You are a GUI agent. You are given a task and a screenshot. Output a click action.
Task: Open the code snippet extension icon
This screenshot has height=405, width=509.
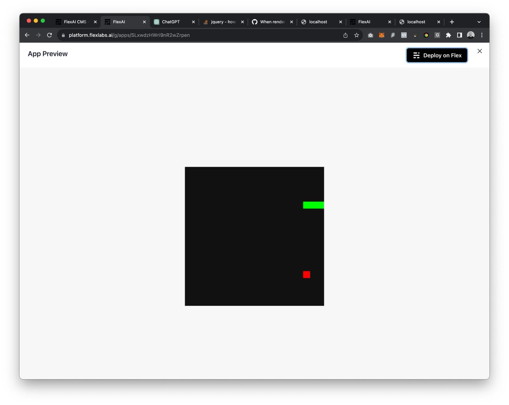pos(403,35)
